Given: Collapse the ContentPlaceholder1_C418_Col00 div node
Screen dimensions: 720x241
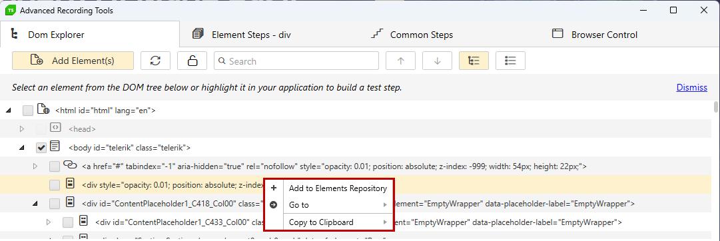Looking at the screenshot, I should click(35, 203).
